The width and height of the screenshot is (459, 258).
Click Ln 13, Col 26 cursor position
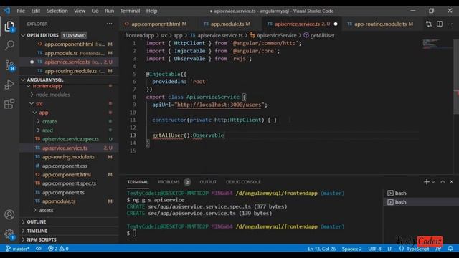(x=321, y=249)
